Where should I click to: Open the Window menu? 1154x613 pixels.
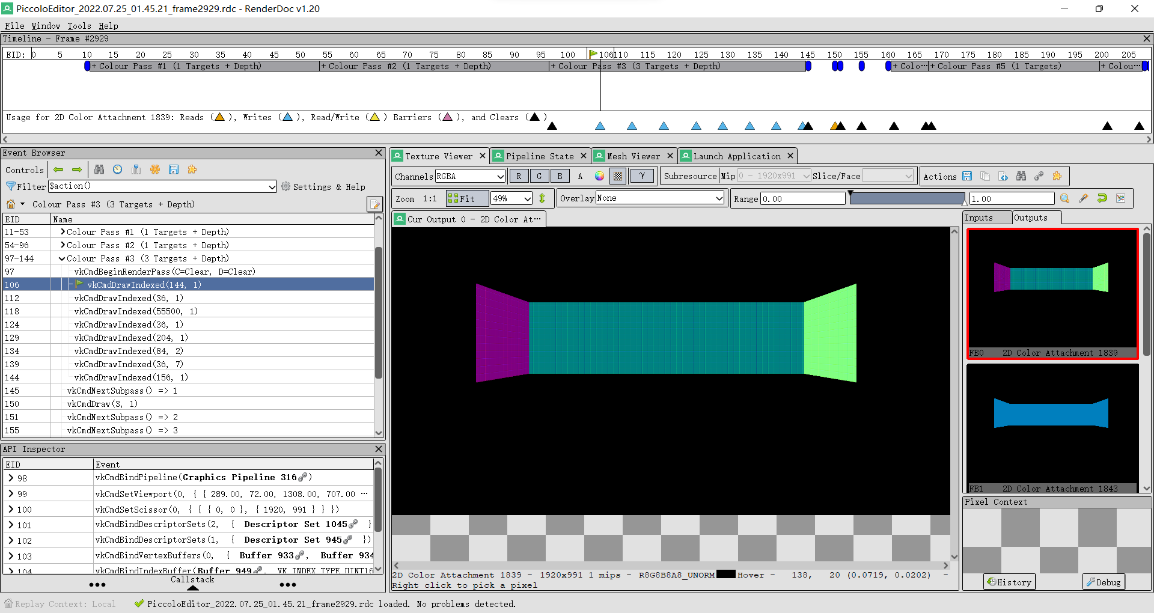pos(46,26)
